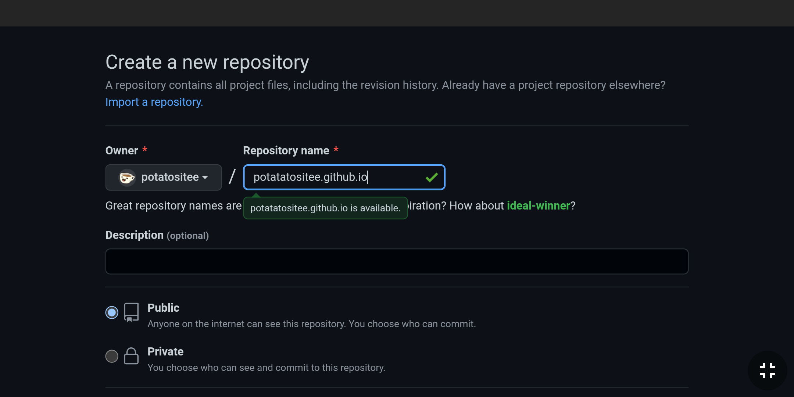Click the Repository name field label

tap(286, 150)
